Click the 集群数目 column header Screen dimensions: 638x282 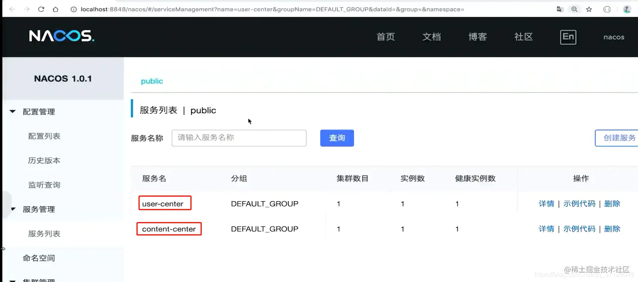(x=352, y=178)
